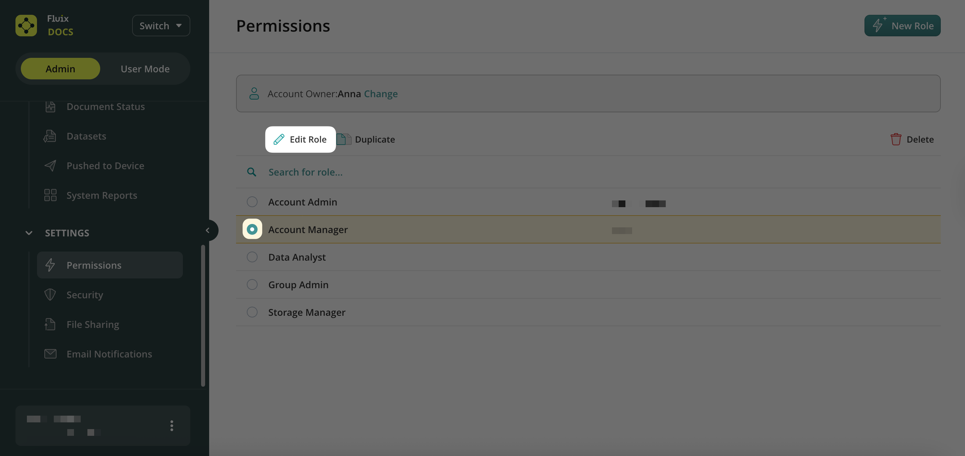Screen dimensions: 965x456
Task: Select the Account Admin radio button
Action: coord(252,202)
